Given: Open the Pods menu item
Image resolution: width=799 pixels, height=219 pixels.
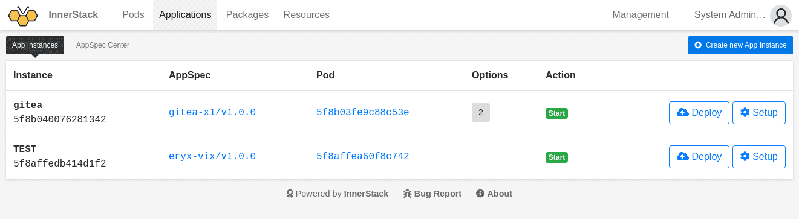Looking at the screenshot, I should pos(133,15).
